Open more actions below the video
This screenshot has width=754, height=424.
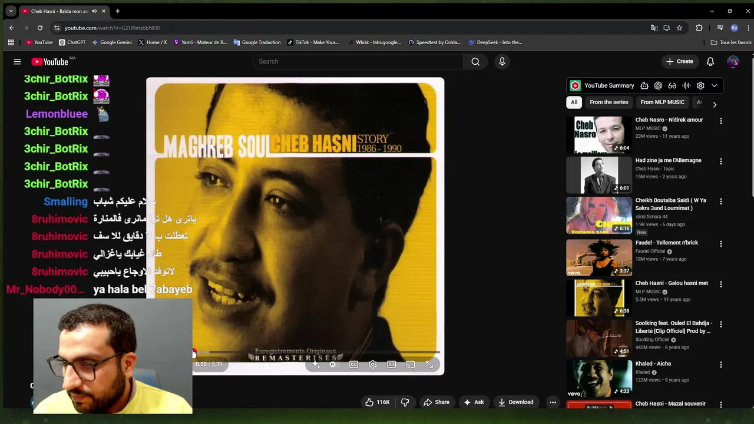(x=553, y=402)
